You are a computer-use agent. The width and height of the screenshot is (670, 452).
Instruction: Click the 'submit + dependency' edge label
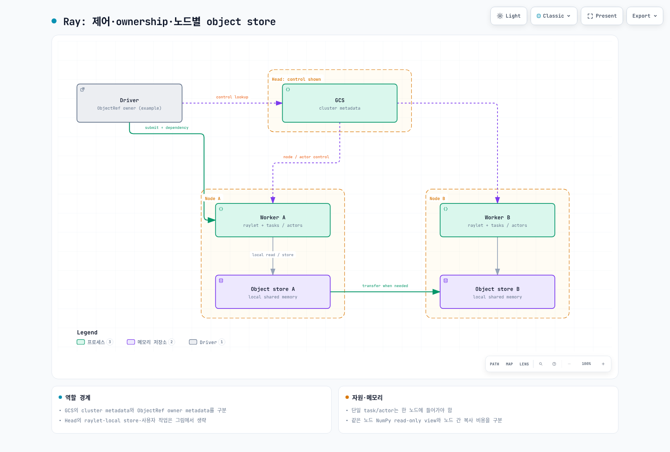click(x=167, y=128)
